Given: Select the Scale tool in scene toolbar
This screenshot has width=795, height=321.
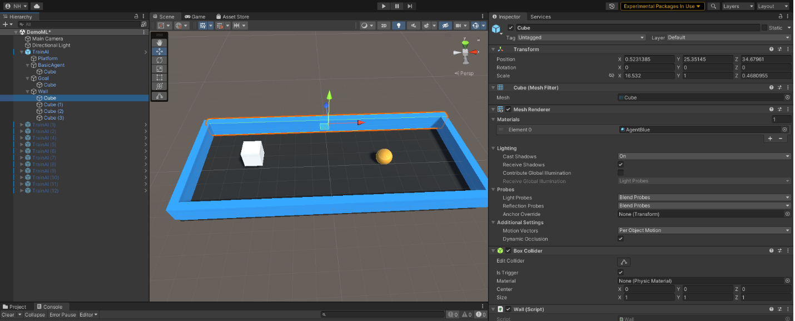Looking at the screenshot, I should 160,69.
